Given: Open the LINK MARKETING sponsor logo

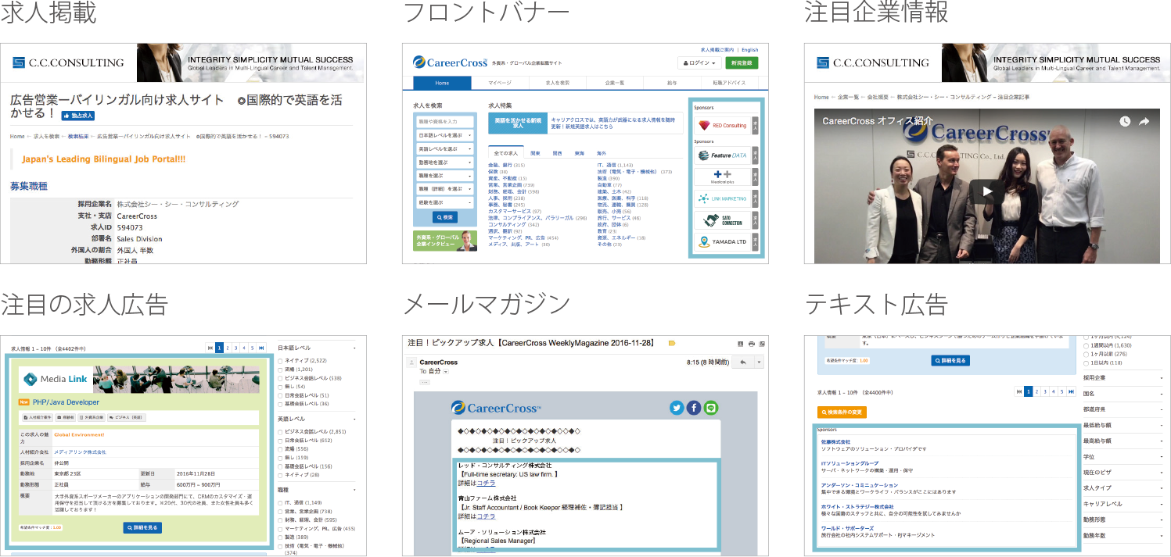Looking at the screenshot, I should 722,199.
